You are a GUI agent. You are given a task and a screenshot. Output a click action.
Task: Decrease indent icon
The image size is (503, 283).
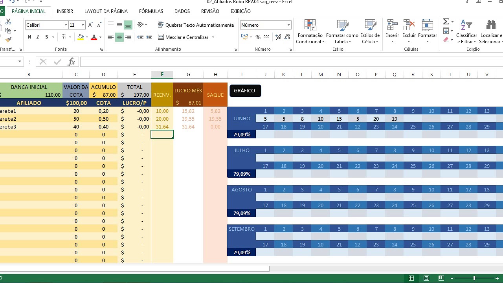(x=140, y=37)
